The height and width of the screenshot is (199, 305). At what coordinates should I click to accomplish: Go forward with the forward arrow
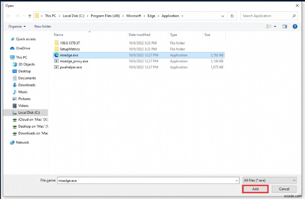(17, 16)
